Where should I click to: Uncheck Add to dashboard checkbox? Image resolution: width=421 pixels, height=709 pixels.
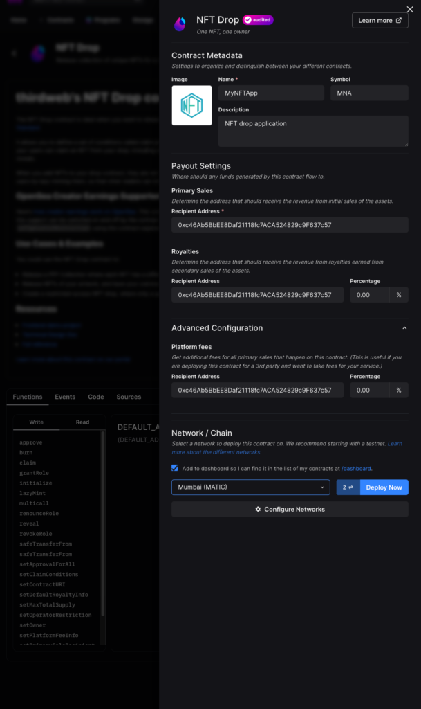(x=175, y=468)
